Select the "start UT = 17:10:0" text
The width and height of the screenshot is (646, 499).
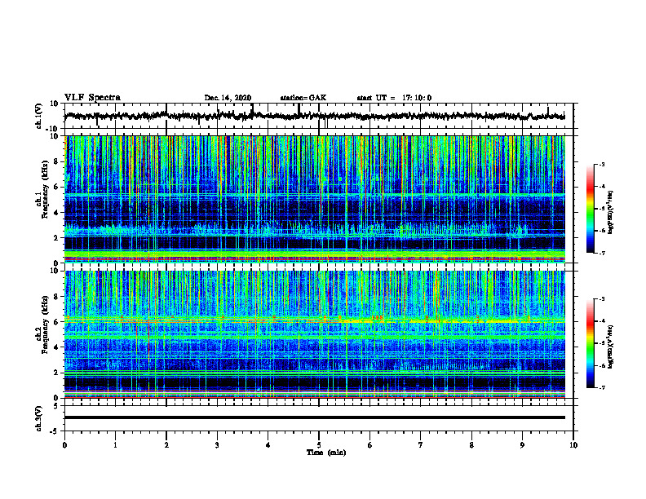click(394, 98)
